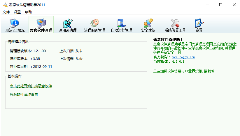Open the 设置 menu in menu bar
The height and width of the screenshot is (136, 240).
pos(17,12)
